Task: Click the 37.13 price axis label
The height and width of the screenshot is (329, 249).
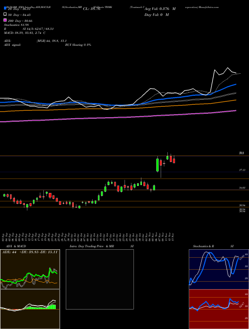Action: point(243,170)
